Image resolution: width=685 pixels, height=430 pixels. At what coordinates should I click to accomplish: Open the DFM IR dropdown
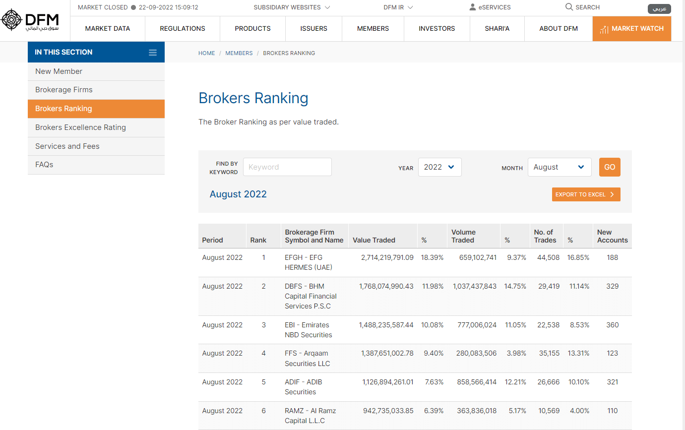tap(397, 7)
